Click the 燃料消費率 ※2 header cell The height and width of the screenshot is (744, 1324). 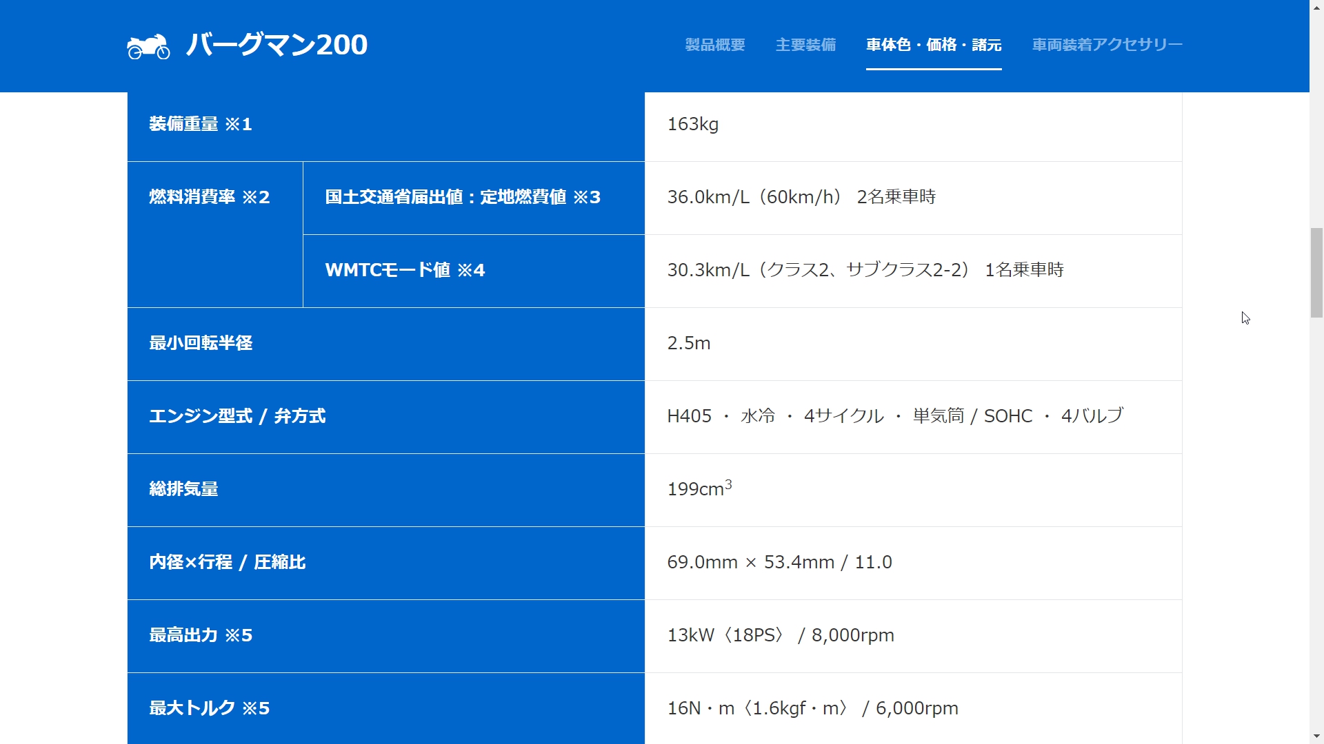210,197
